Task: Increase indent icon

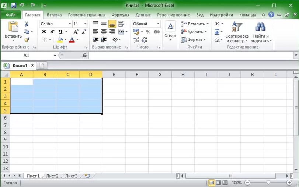Action: (104, 40)
